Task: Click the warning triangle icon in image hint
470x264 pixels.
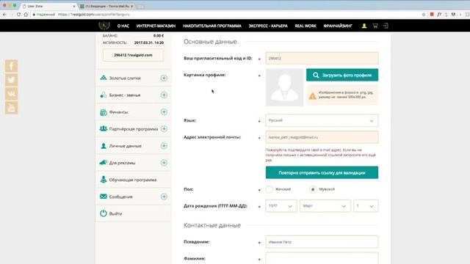Action: [x=313, y=96]
